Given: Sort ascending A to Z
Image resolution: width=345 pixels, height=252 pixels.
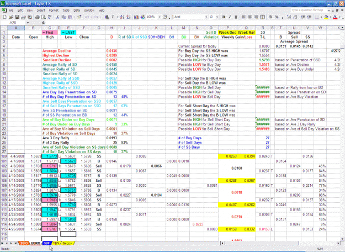Looking at the screenshot, I should (x=123, y=17).
